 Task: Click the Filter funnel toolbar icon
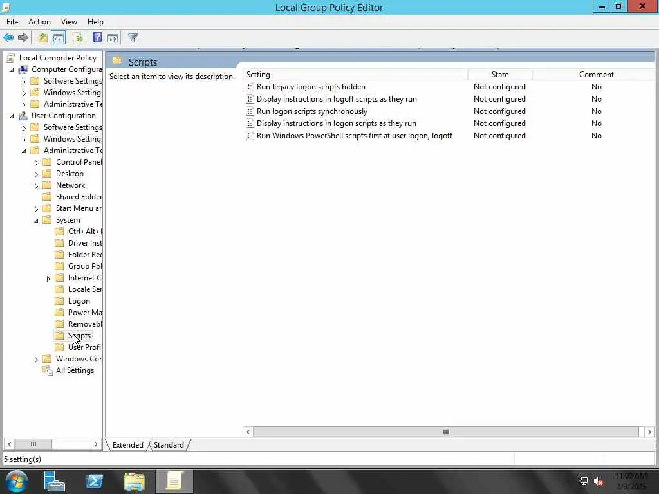click(x=133, y=38)
